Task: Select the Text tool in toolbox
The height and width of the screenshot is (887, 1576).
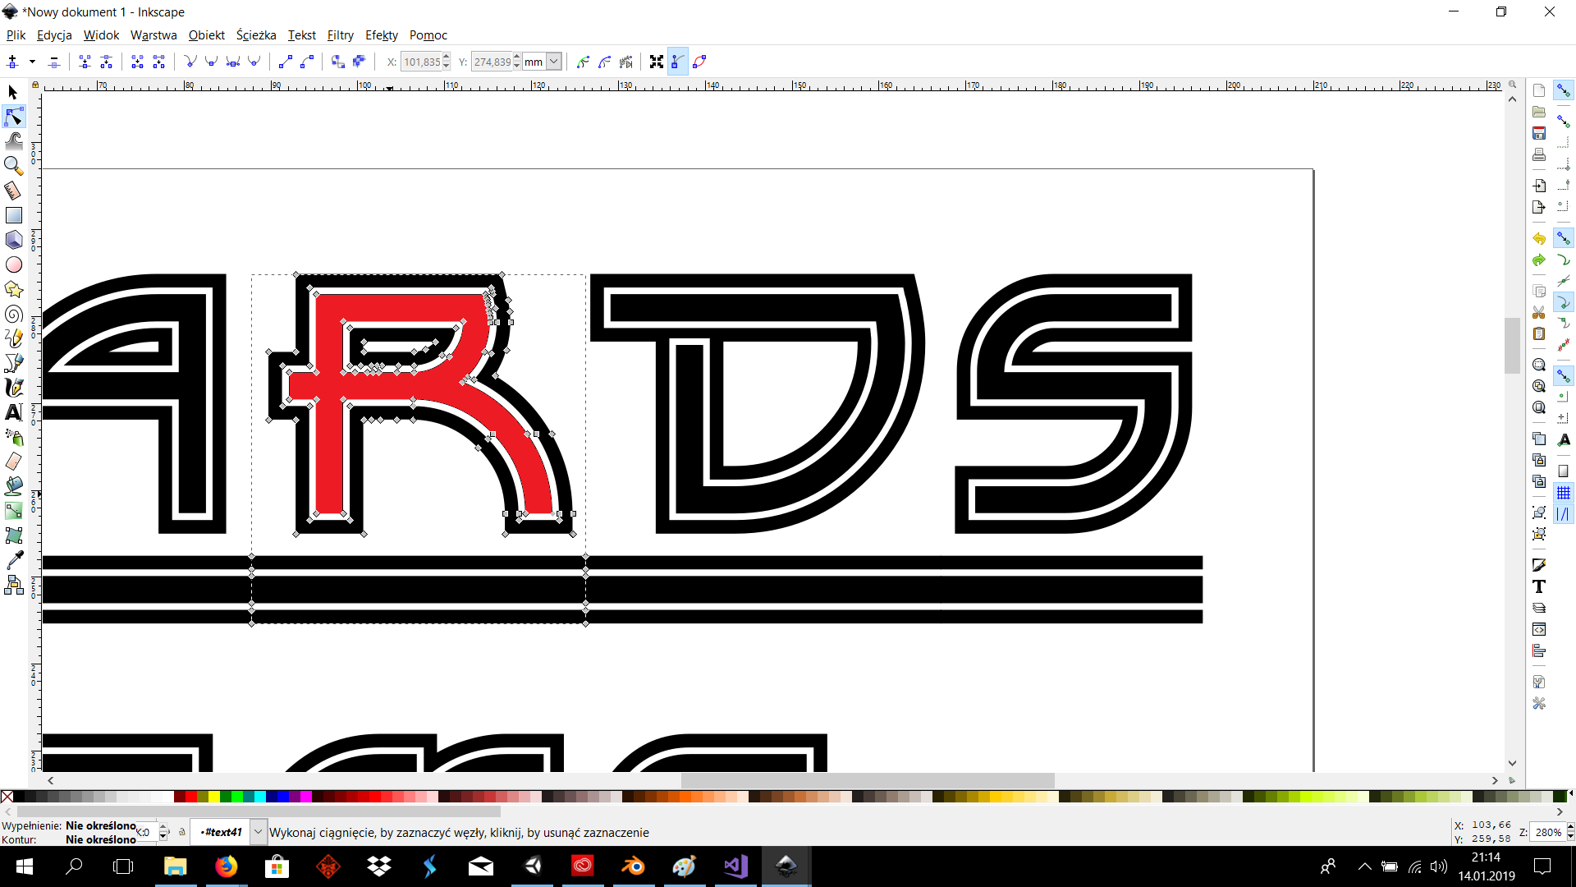Action: 13,412
